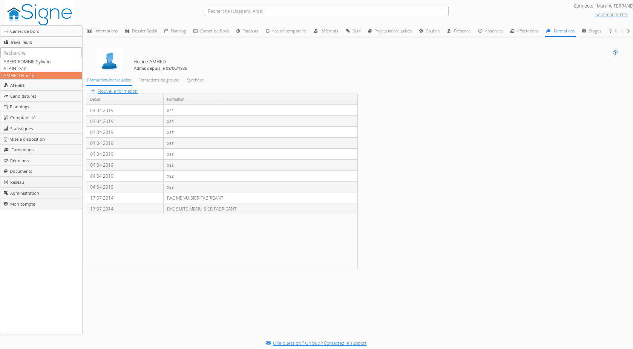This screenshot has width=633, height=349.
Task: Sort by the Formation column header
Action: point(261,99)
